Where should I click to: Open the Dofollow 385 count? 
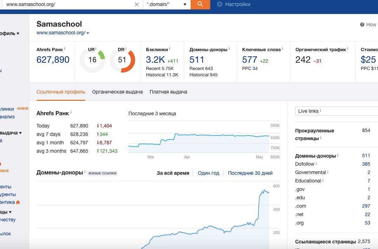point(366,164)
